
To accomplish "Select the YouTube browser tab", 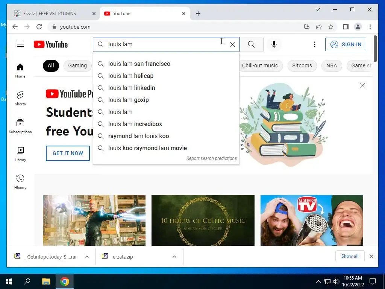I will [x=145, y=14].
